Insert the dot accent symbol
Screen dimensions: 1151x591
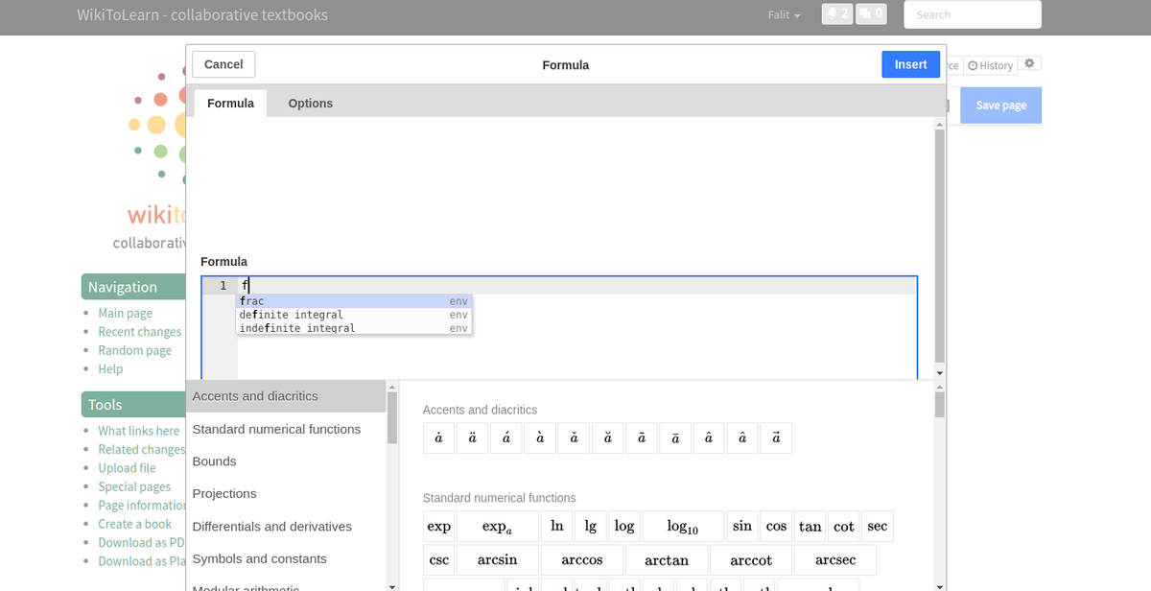pos(438,437)
